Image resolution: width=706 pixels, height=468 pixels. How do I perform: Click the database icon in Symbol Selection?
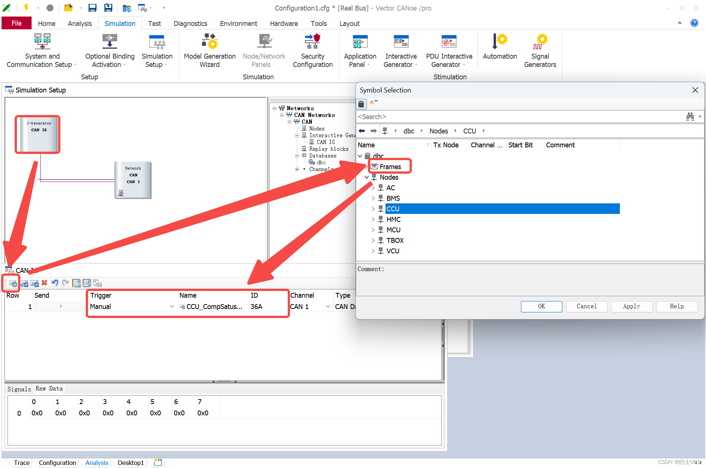[x=361, y=104]
